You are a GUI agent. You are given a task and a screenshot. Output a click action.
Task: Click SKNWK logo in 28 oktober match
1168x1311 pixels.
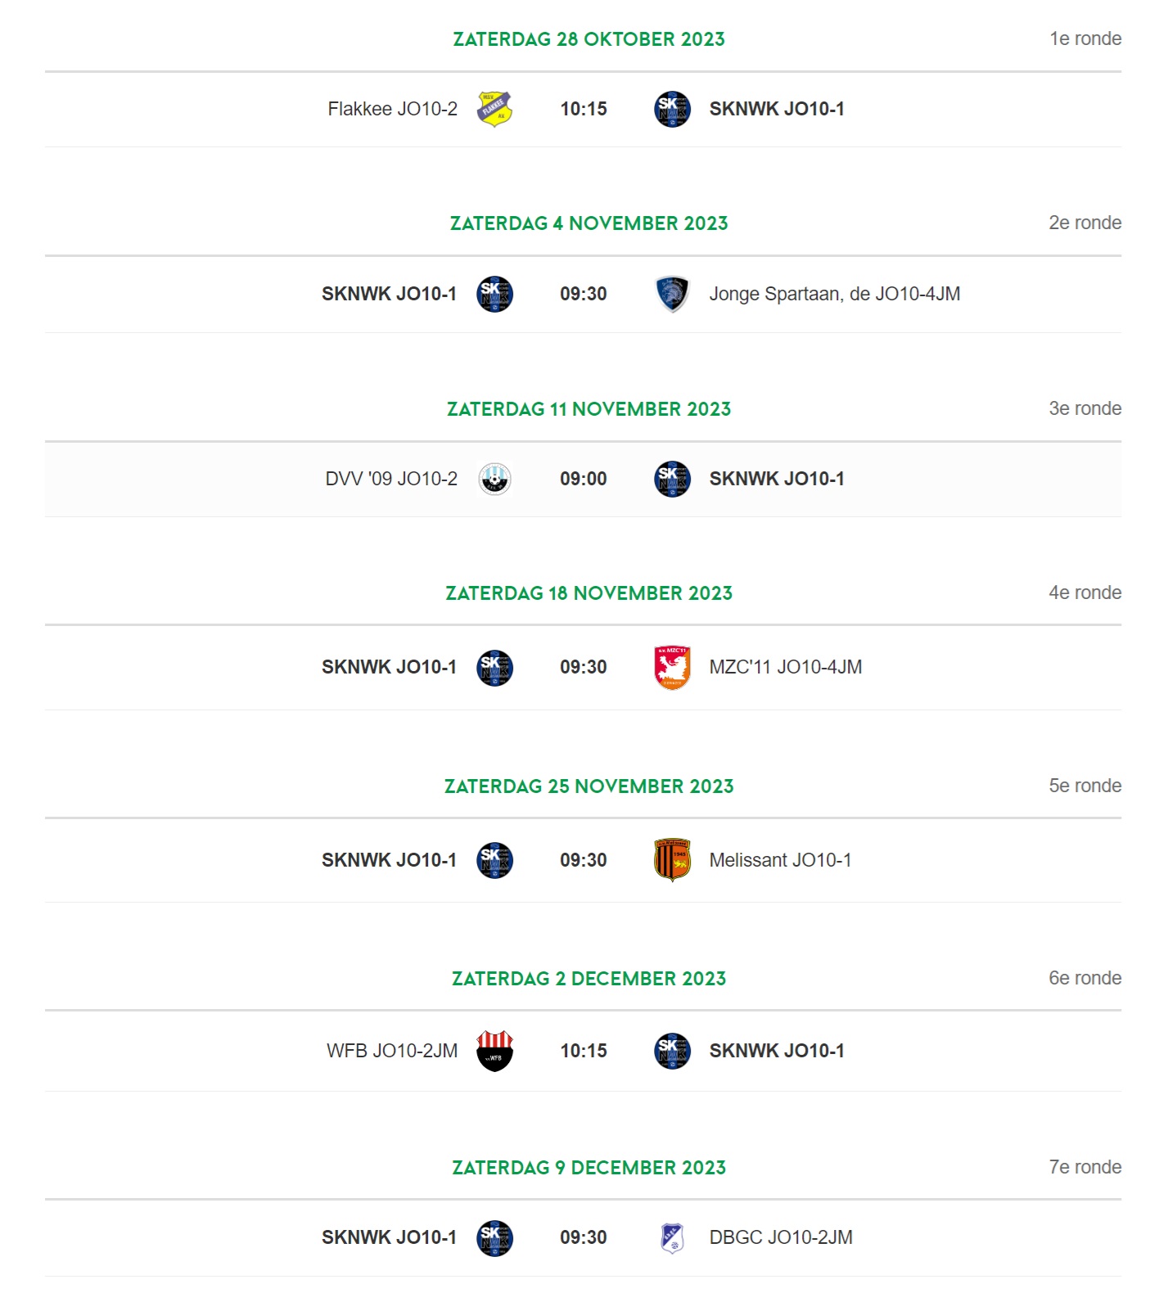click(x=672, y=110)
